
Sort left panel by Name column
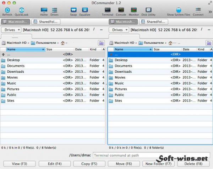(26, 49)
